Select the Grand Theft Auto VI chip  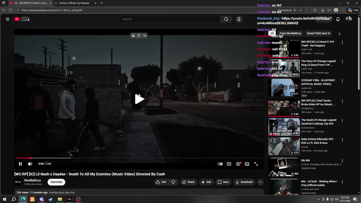pyautogui.click(x=318, y=33)
